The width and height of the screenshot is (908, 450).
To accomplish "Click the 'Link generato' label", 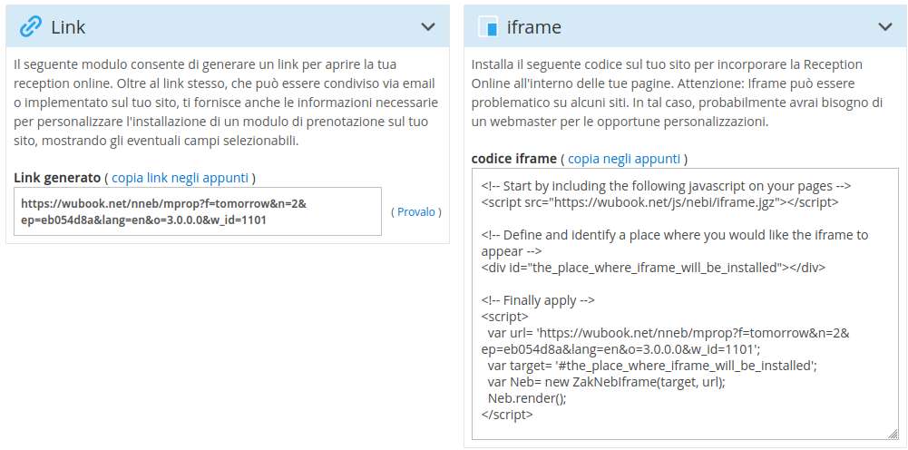I will [57, 178].
